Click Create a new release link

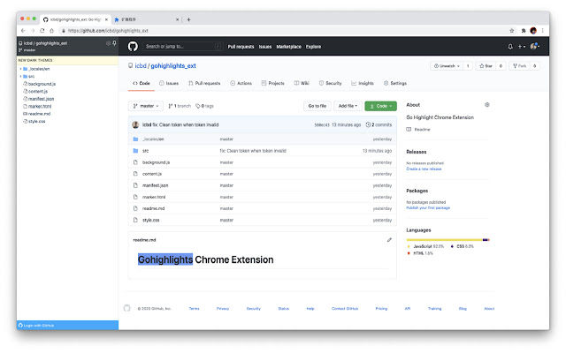click(x=424, y=169)
